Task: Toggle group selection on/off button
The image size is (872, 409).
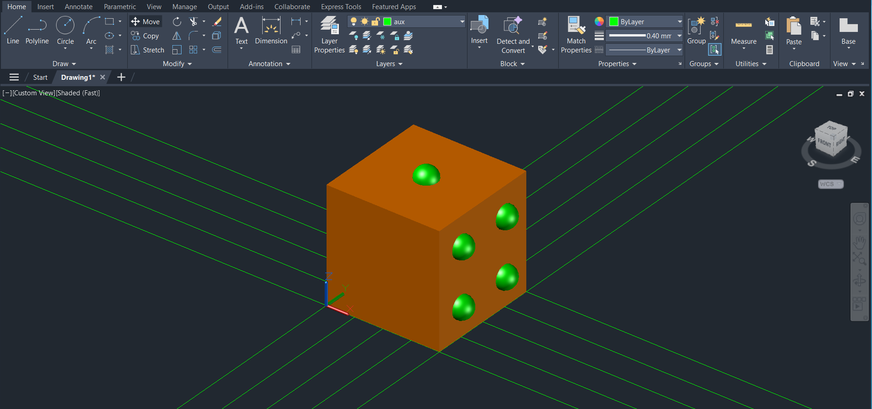Action: coord(715,49)
